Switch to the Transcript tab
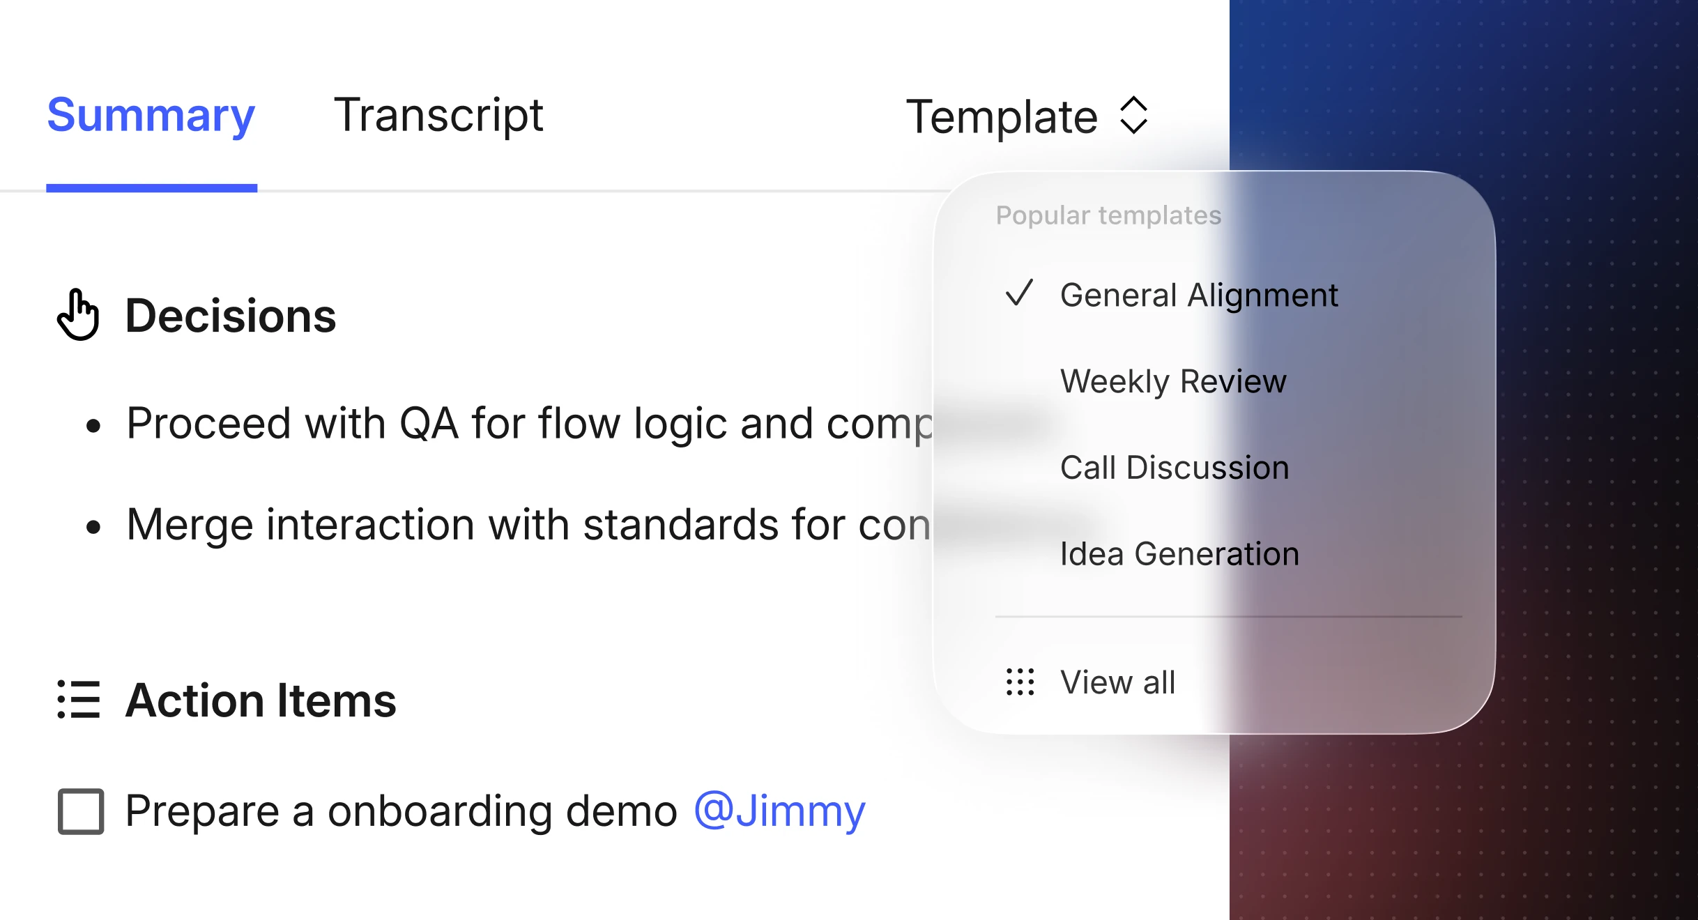 coord(439,115)
